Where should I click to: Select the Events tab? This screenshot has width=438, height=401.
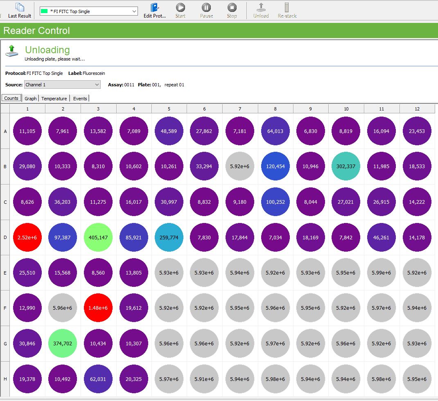click(x=80, y=99)
